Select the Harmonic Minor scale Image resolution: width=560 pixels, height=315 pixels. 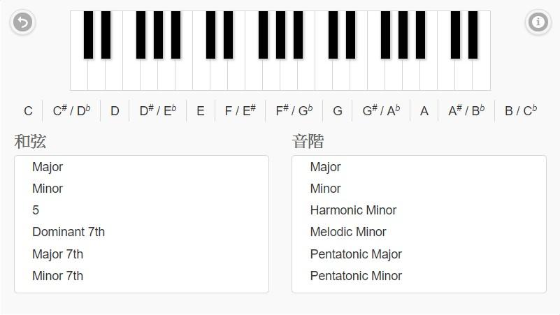(x=353, y=210)
